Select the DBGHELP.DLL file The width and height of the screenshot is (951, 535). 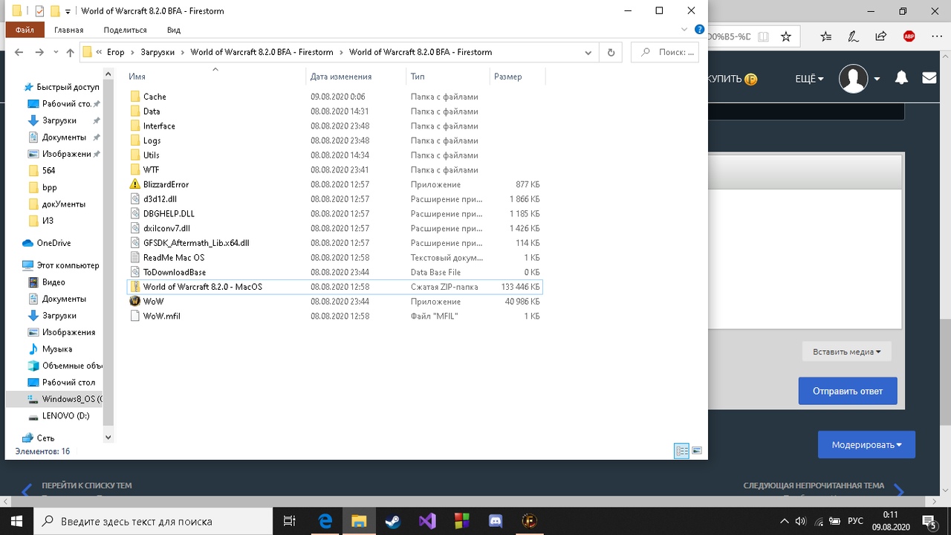tap(169, 214)
